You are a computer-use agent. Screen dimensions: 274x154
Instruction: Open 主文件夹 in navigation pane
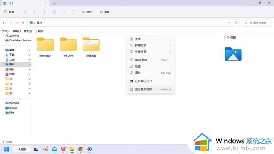click(x=12, y=36)
